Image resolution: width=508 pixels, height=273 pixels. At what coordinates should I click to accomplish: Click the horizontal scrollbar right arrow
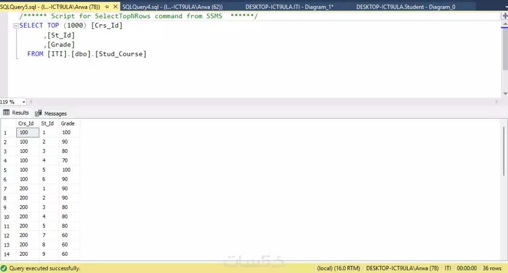coord(497,102)
